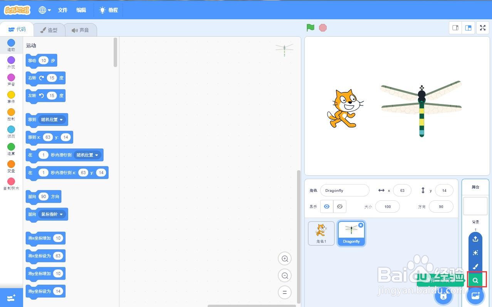The width and height of the screenshot is (492, 307).
Task: Enter full screen stage mode
Action: click(483, 28)
